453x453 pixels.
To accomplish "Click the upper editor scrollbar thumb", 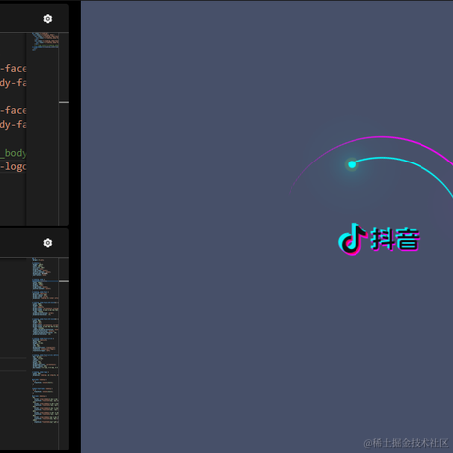I will click(64, 102).
